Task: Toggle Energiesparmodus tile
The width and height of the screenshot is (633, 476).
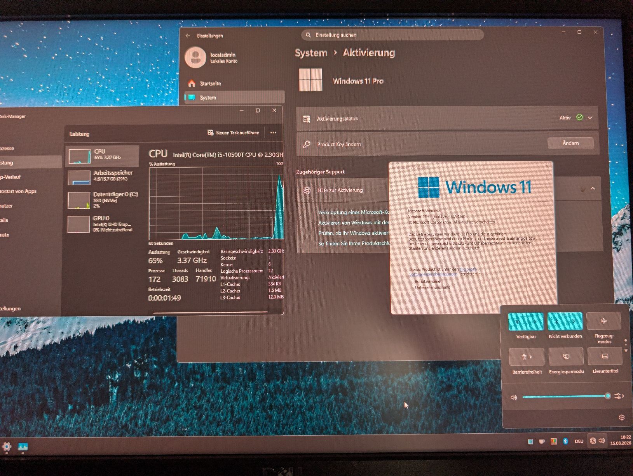Action: (x=566, y=356)
